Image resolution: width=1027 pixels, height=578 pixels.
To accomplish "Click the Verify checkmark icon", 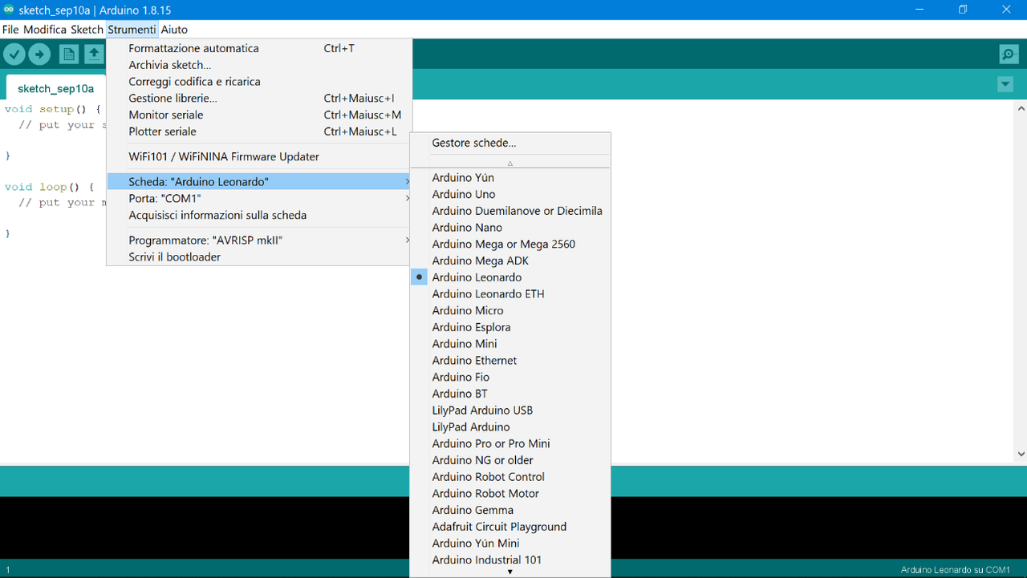I will click(x=14, y=54).
